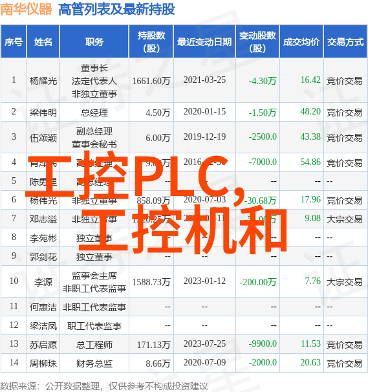Click the date 2020-07-09
The width and height of the screenshot is (368, 392).
point(204,362)
